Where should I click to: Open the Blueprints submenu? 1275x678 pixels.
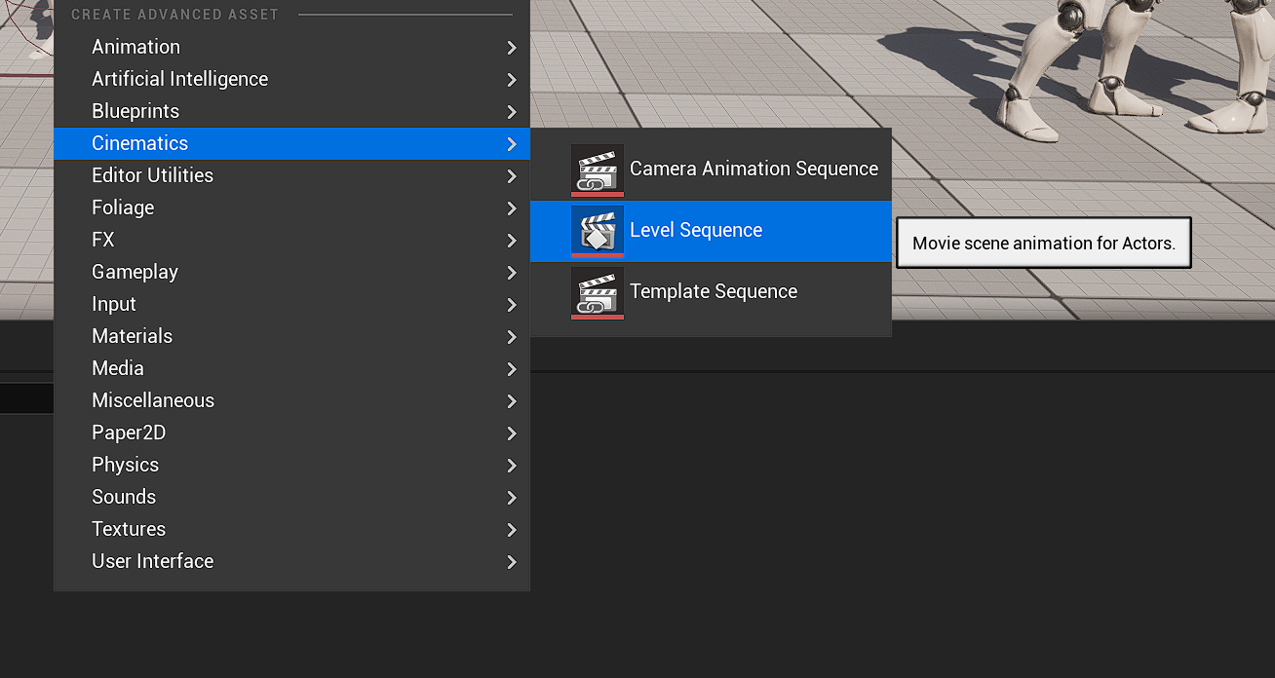pyautogui.click(x=291, y=111)
